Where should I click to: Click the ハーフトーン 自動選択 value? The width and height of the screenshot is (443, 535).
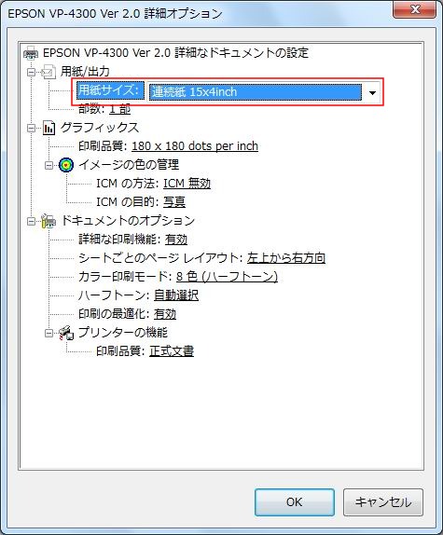tap(176, 295)
